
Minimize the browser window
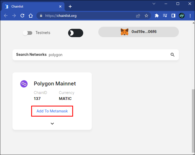166,4
